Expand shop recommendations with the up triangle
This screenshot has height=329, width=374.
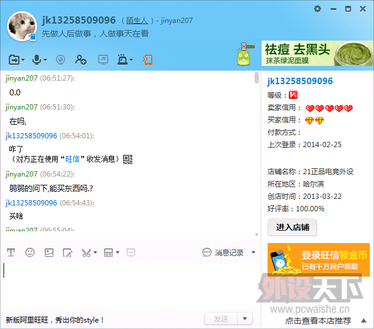[x=364, y=321]
